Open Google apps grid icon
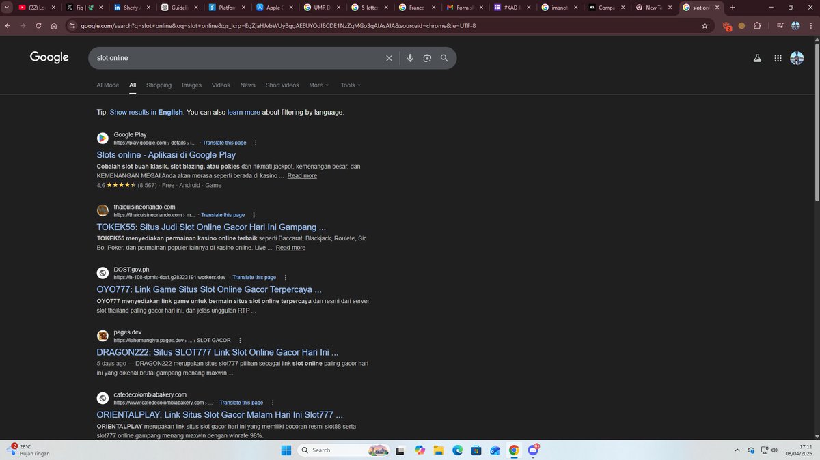Image resolution: width=820 pixels, height=460 pixels. (x=778, y=58)
